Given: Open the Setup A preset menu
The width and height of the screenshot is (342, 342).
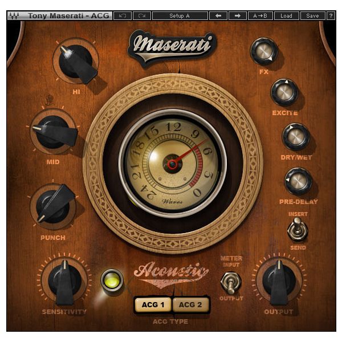Looking at the screenshot, I should click(180, 16).
